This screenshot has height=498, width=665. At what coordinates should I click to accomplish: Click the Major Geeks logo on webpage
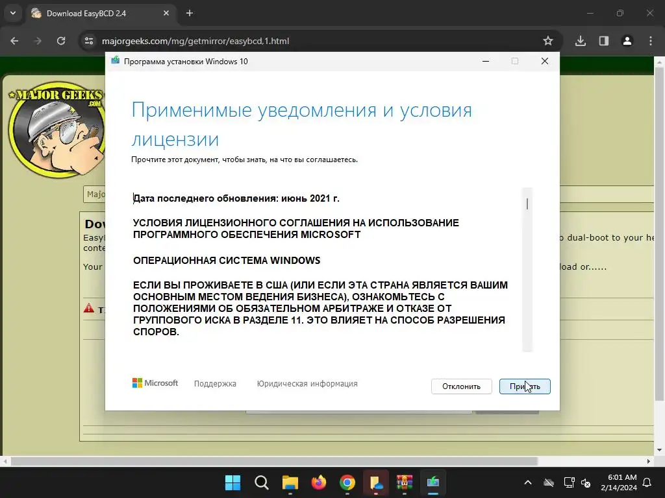click(56, 129)
